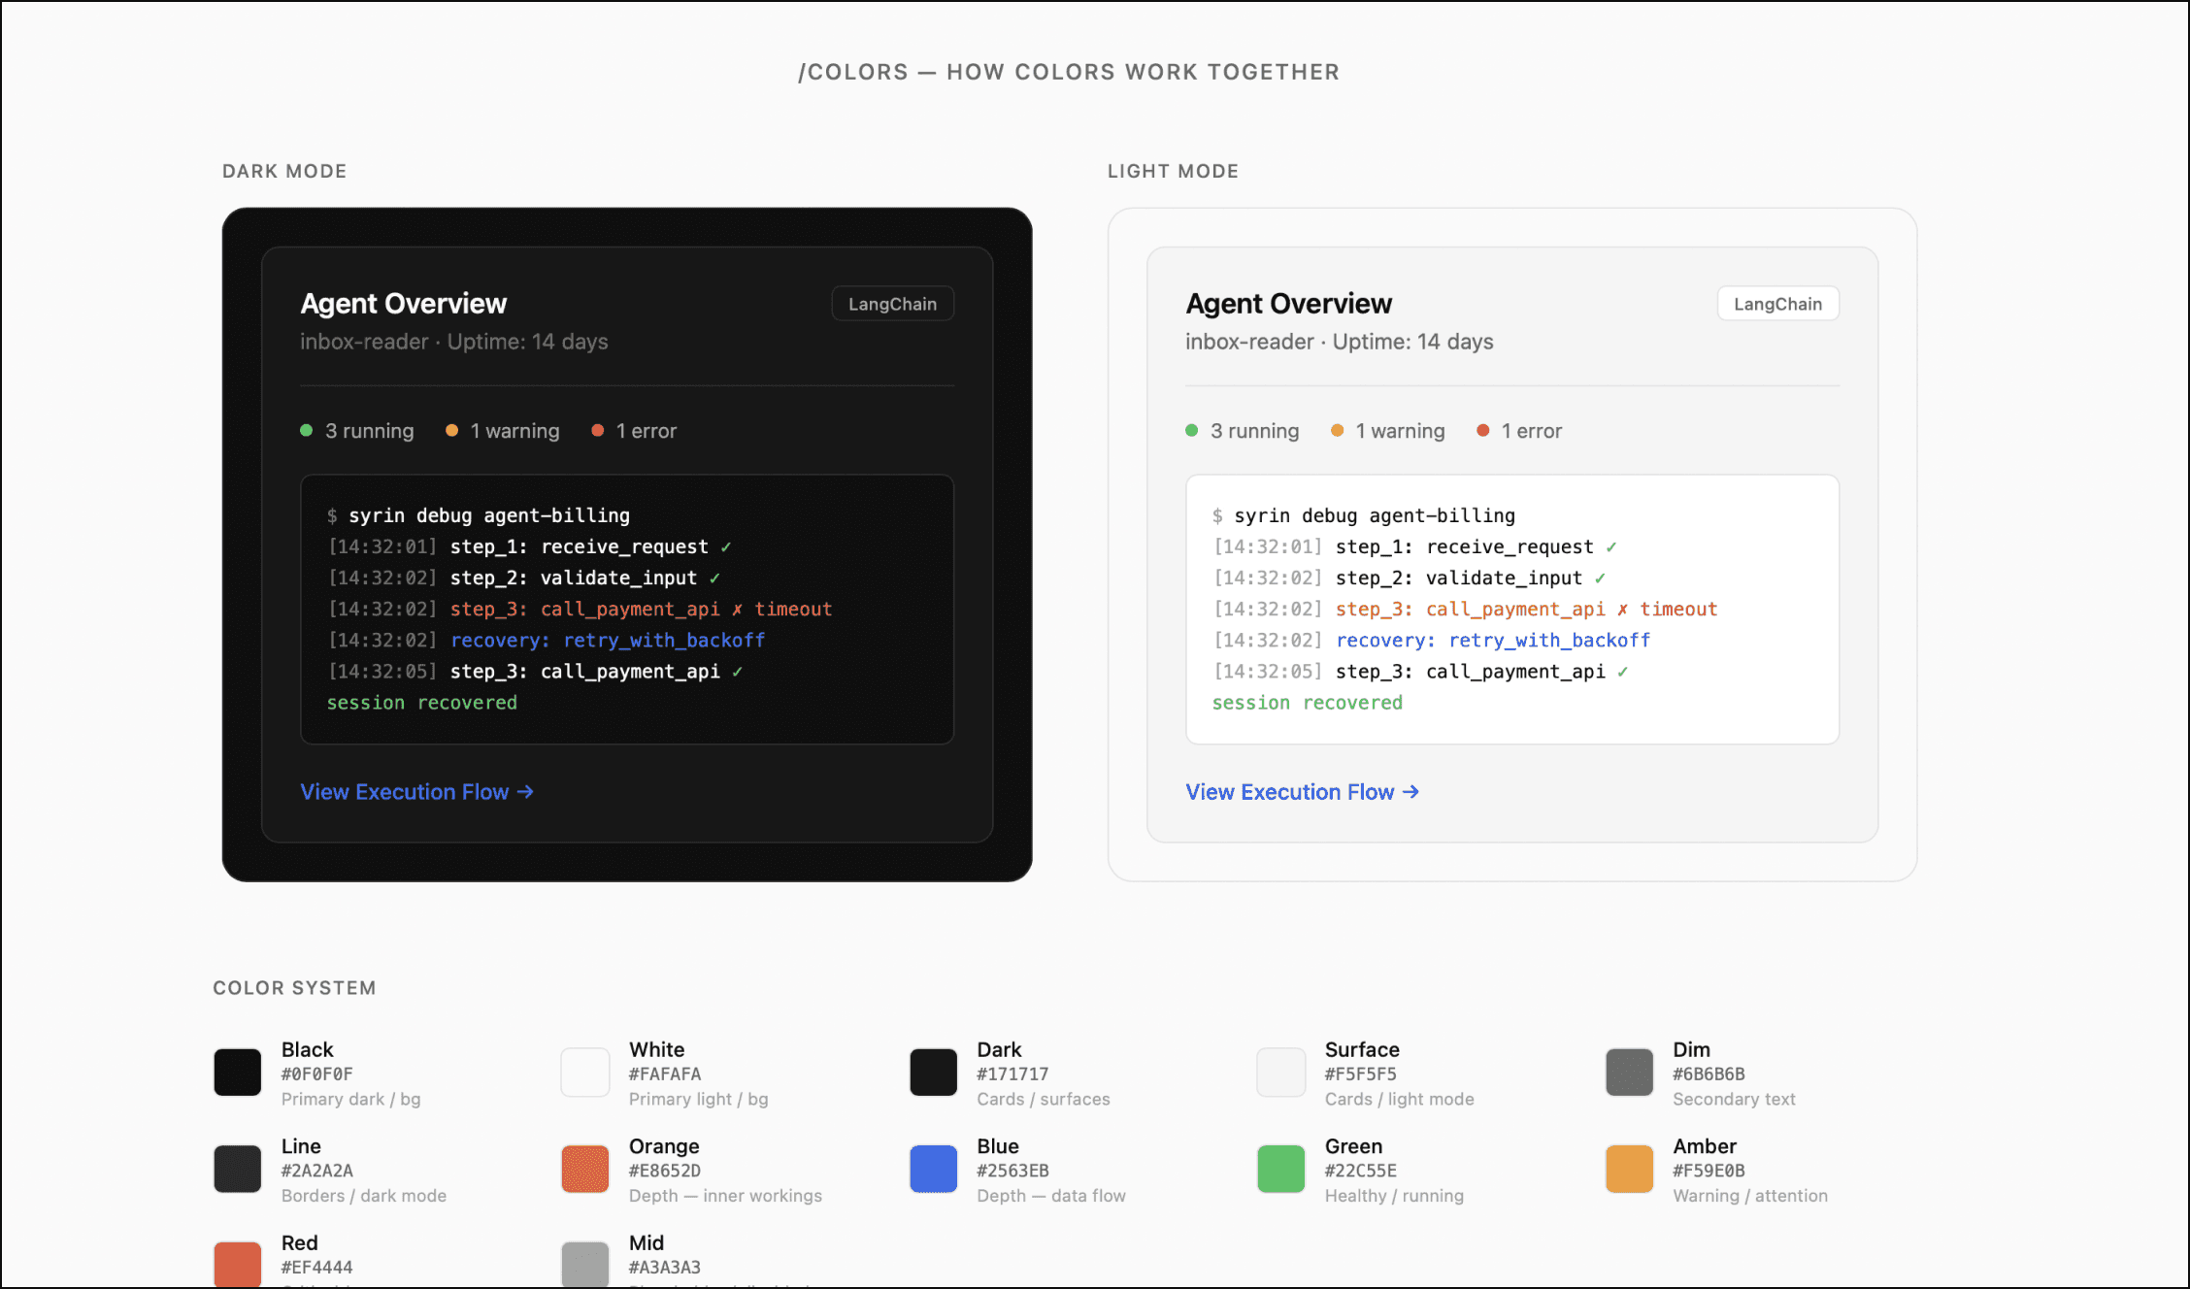Open View Execution Flow link in light card

click(x=1302, y=792)
